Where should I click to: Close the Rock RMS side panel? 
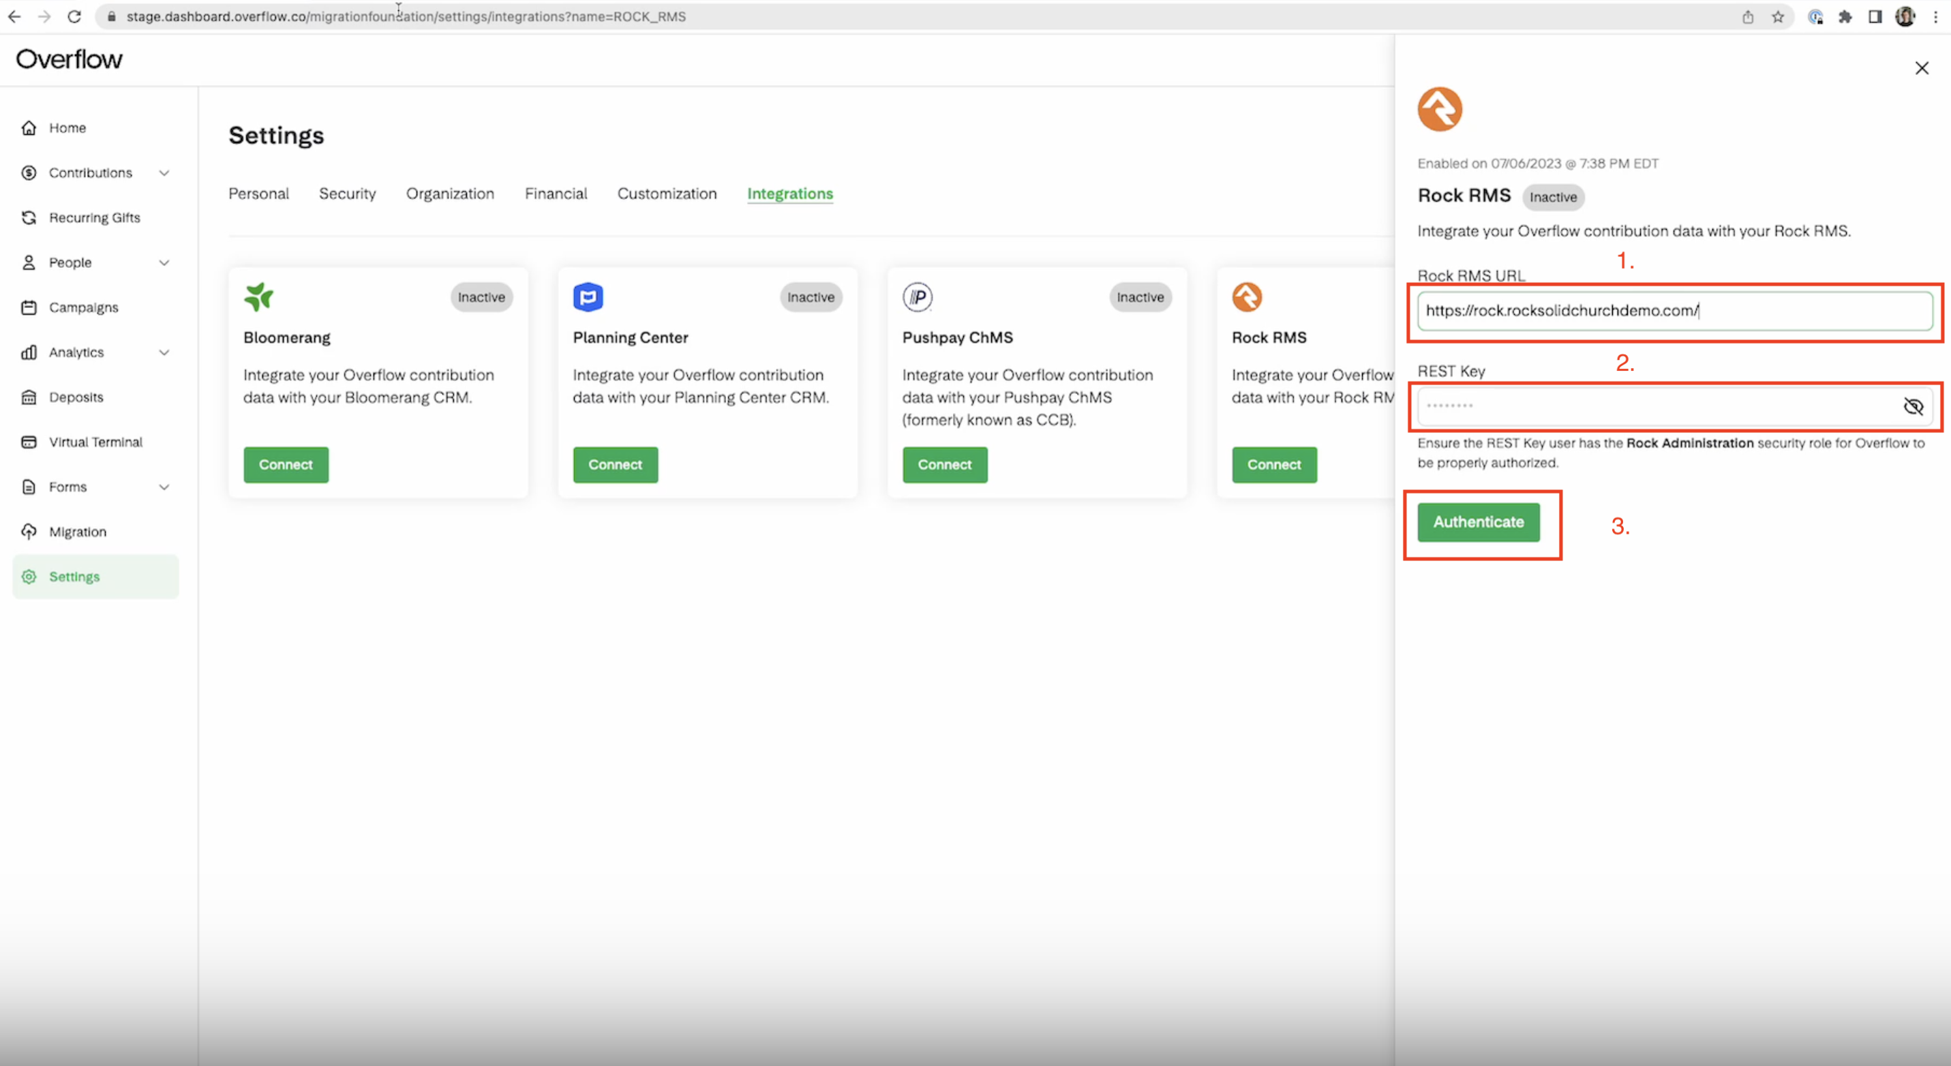(1922, 68)
